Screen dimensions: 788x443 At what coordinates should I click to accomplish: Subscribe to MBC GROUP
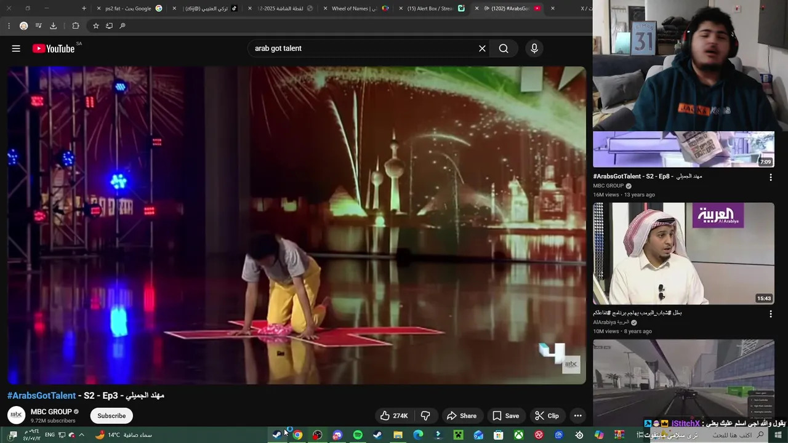pyautogui.click(x=111, y=416)
